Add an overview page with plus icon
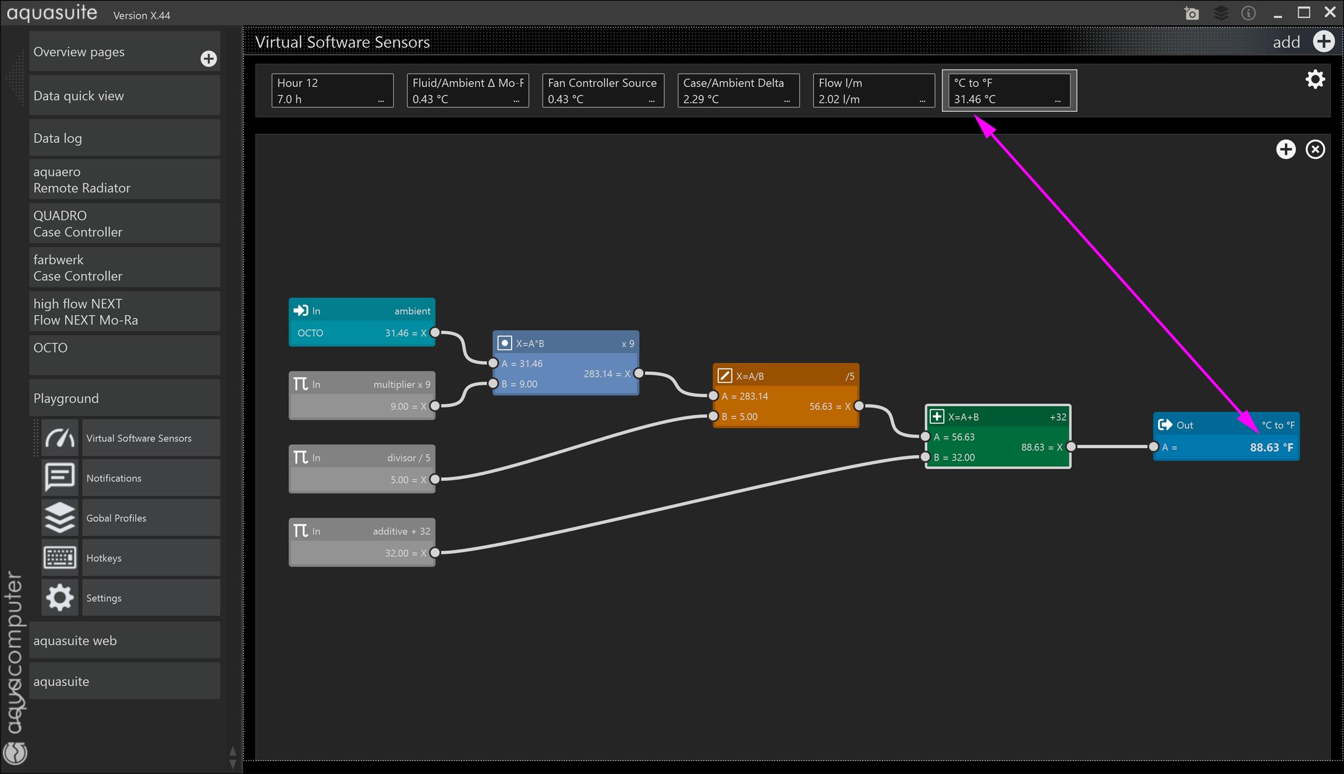This screenshot has height=774, width=1344. click(208, 59)
